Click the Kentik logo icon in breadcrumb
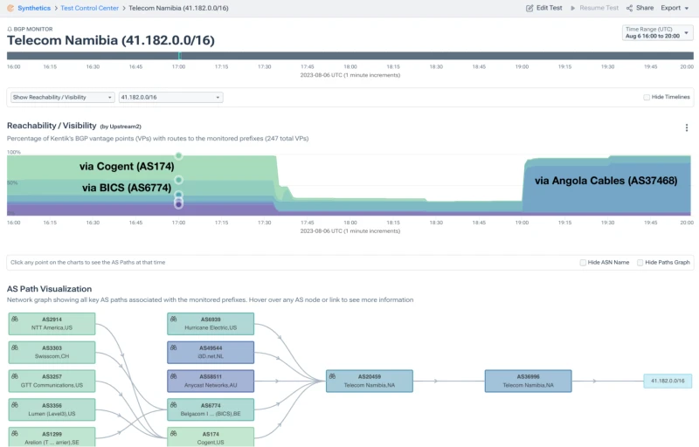The width and height of the screenshot is (699, 447). tap(10, 8)
